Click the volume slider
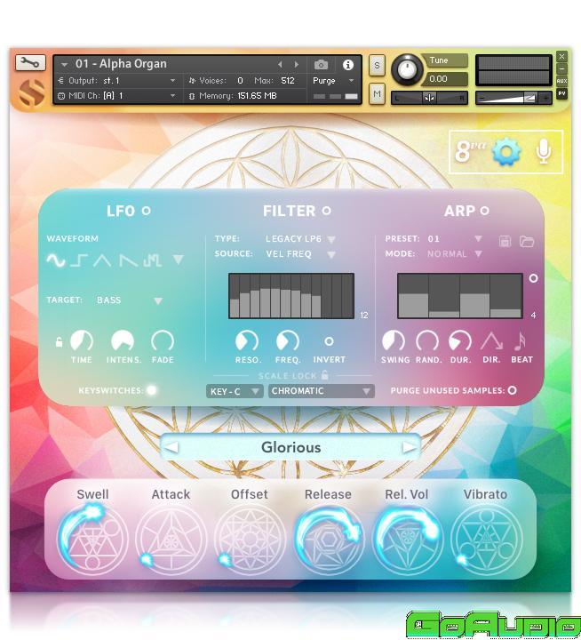581x640 pixels. point(513,98)
